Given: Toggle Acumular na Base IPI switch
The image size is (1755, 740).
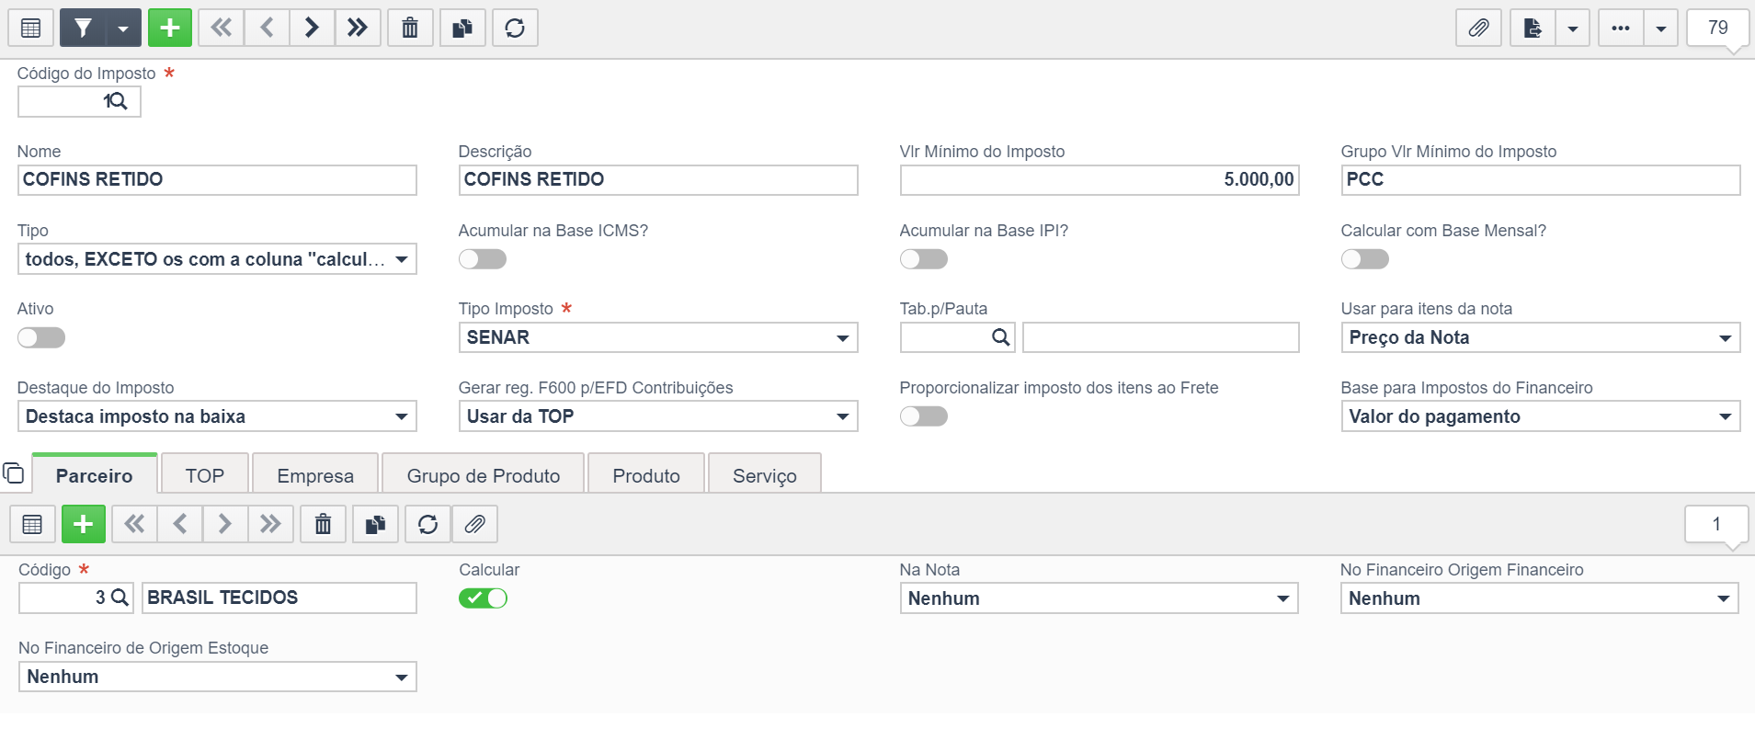Looking at the screenshot, I should point(924,259).
